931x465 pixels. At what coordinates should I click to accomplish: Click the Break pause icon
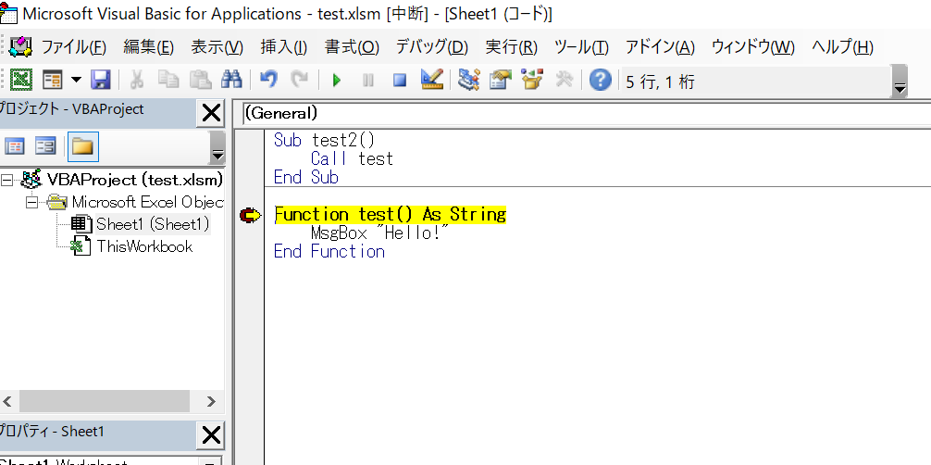[368, 79]
